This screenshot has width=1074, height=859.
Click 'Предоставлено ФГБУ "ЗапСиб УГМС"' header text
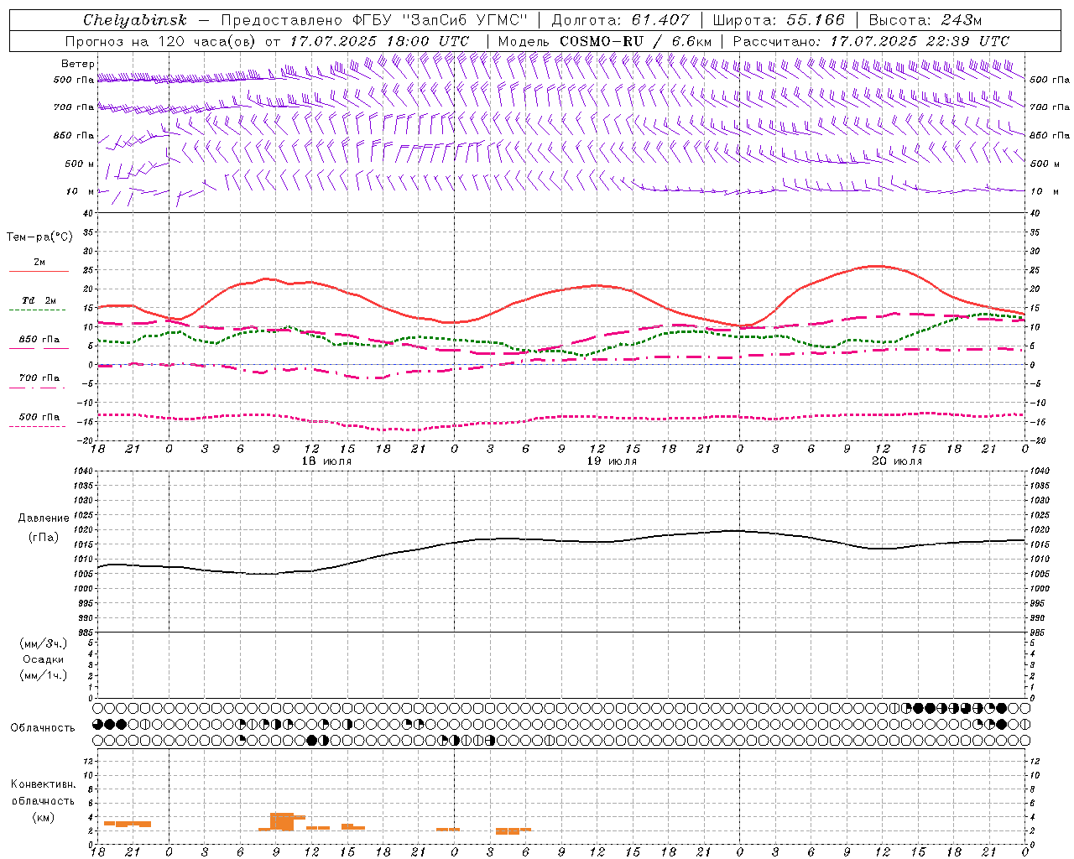click(x=373, y=20)
